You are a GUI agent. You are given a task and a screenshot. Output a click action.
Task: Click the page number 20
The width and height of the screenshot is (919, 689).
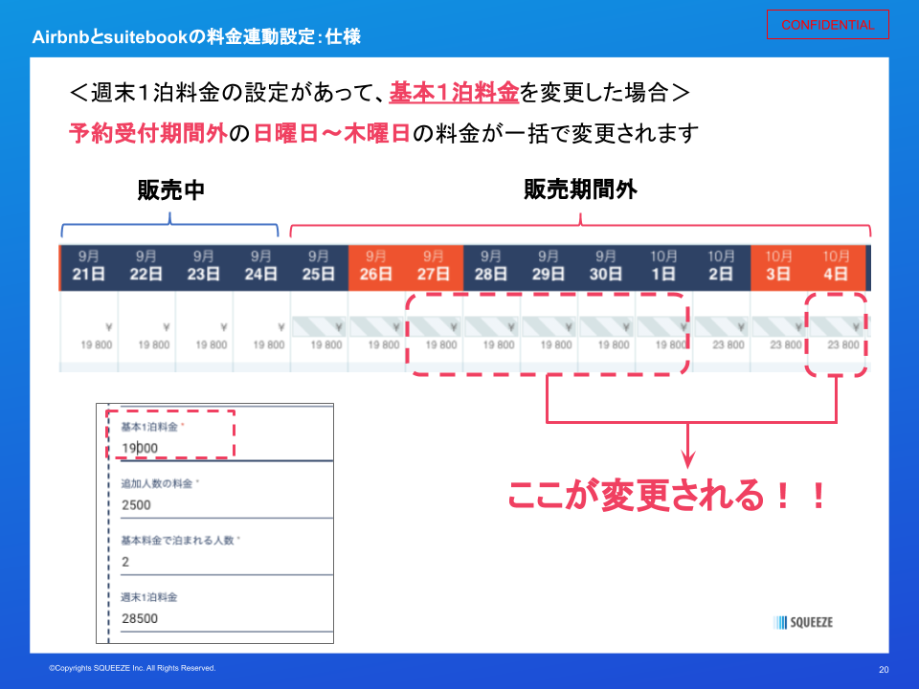(884, 670)
